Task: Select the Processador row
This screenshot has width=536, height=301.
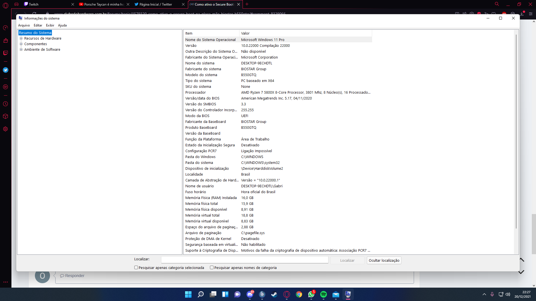Action: 278,93
